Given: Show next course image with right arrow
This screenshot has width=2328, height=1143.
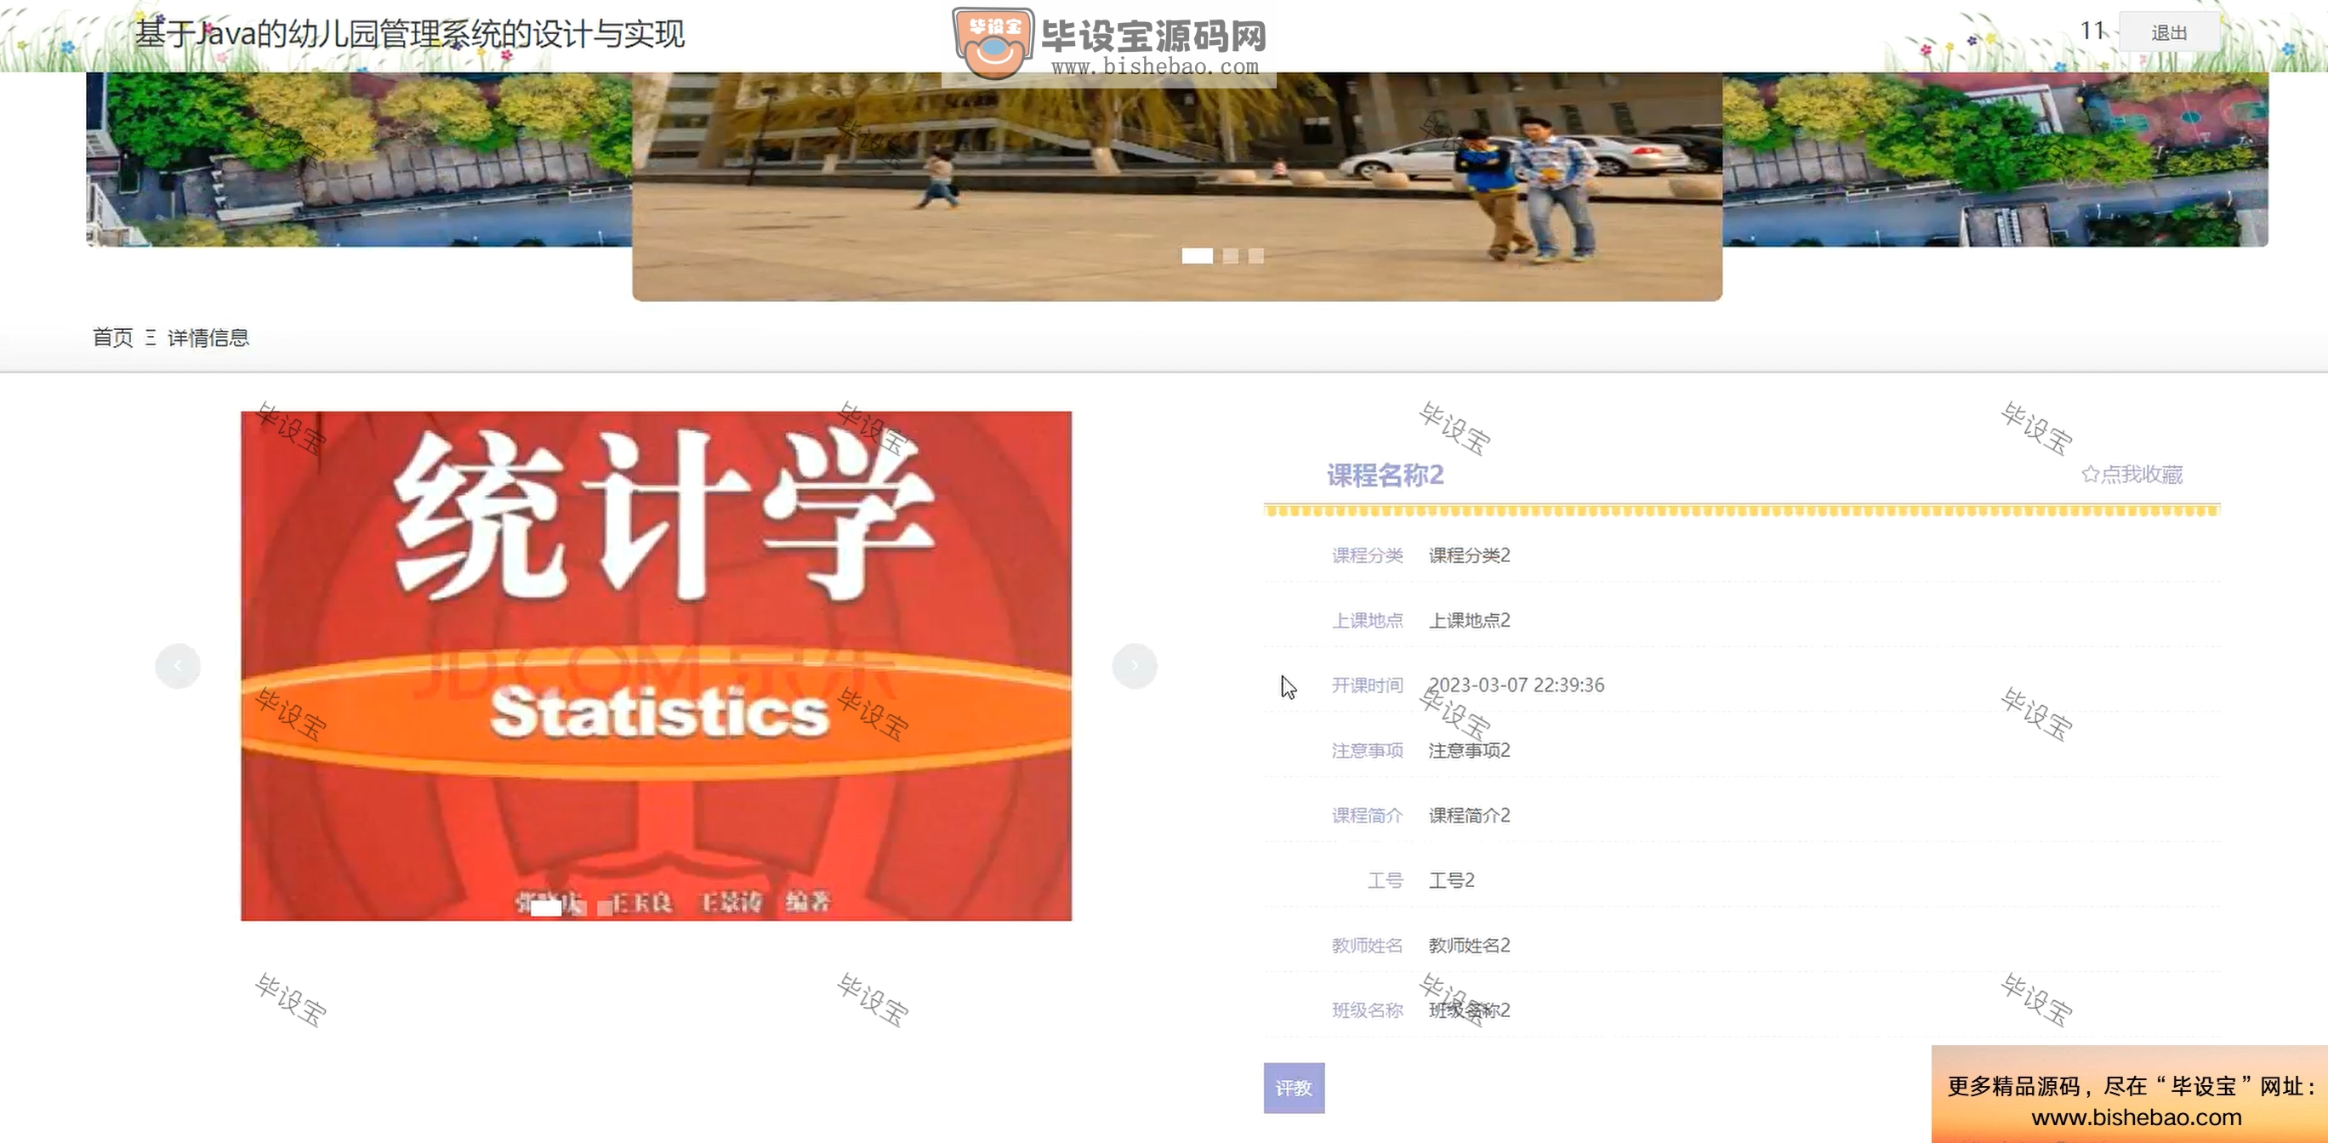Looking at the screenshot, I should tap(1134, 666).
